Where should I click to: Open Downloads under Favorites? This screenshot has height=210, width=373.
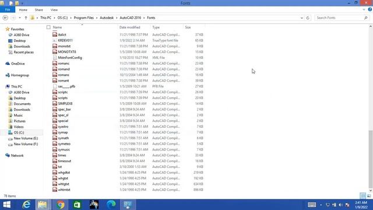click(22, 47)
